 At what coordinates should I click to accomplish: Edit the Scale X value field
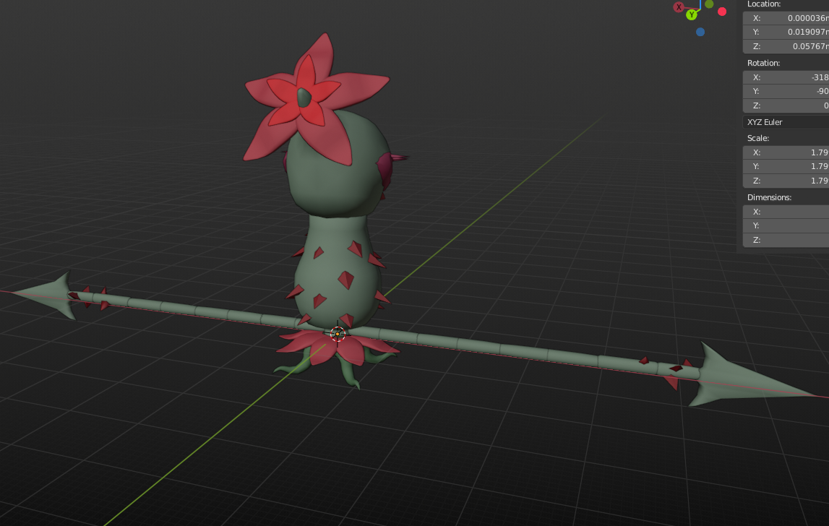tap(786, 152)
